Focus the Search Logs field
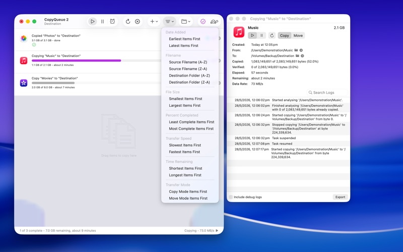Image resolution: width=403 pixels, height=252 pixels. coord(327,92)
